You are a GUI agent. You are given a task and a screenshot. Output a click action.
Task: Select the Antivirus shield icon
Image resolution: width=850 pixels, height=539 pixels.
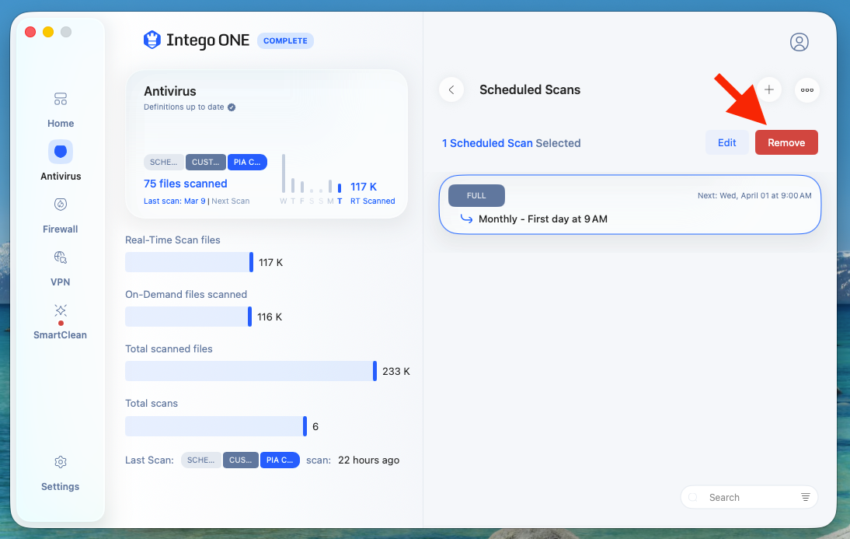(60, 152)
